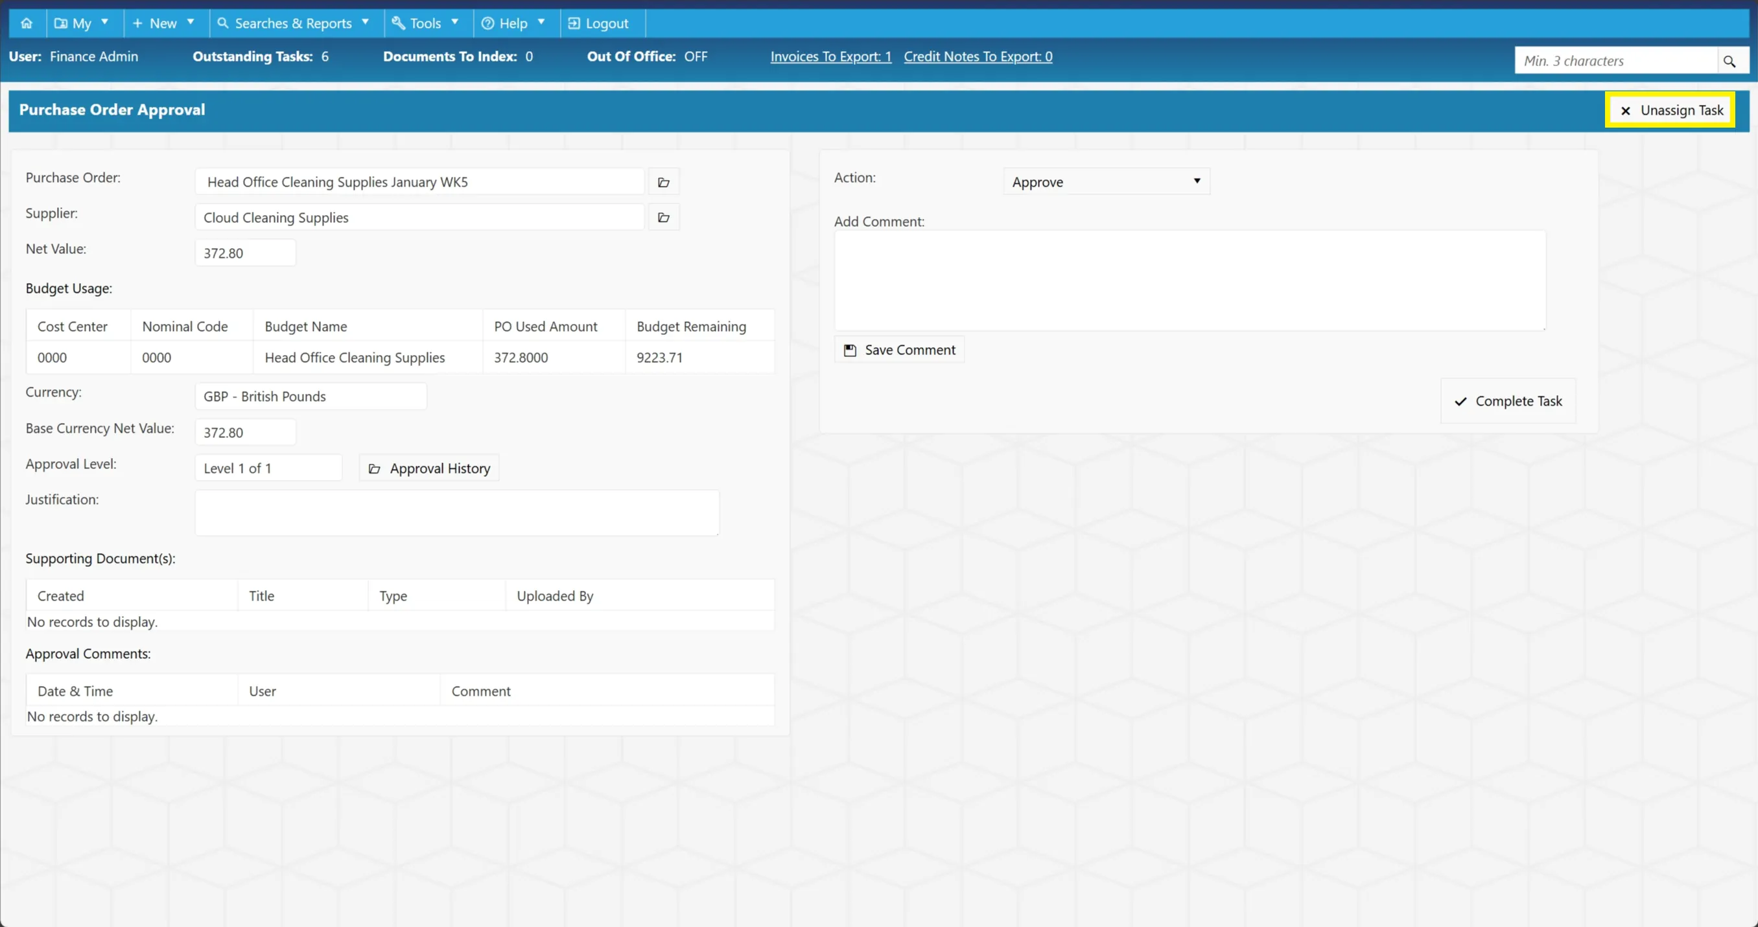Open the Tools menu

(425, 23)
